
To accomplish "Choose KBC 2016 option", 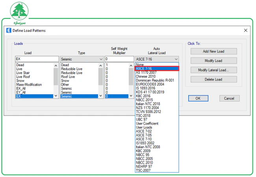I will click(157, 96).
